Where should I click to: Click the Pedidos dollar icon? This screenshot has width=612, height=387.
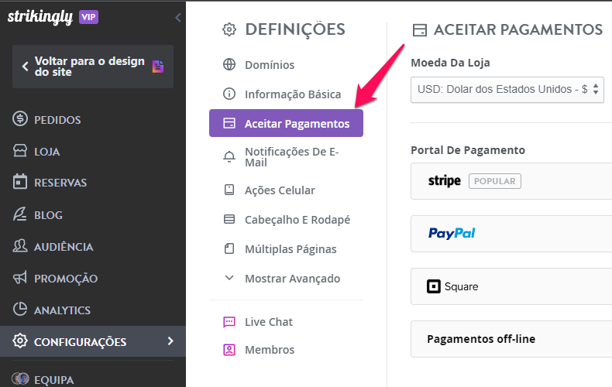pos(20,118)
